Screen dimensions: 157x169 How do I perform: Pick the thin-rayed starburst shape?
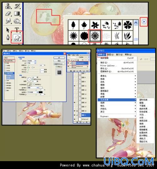tap(73, 36)
